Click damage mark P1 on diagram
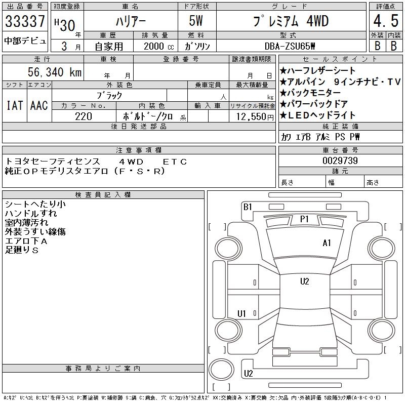405x405 pixels. (305, 219)
